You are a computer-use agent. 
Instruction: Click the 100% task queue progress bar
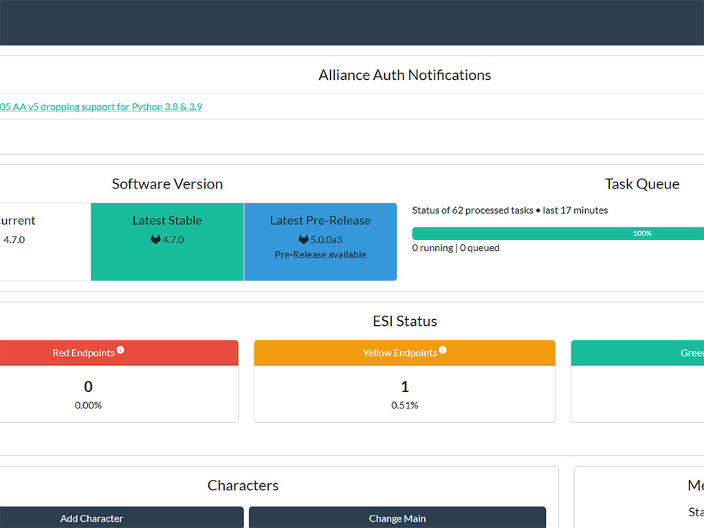(x=558, y=234)
